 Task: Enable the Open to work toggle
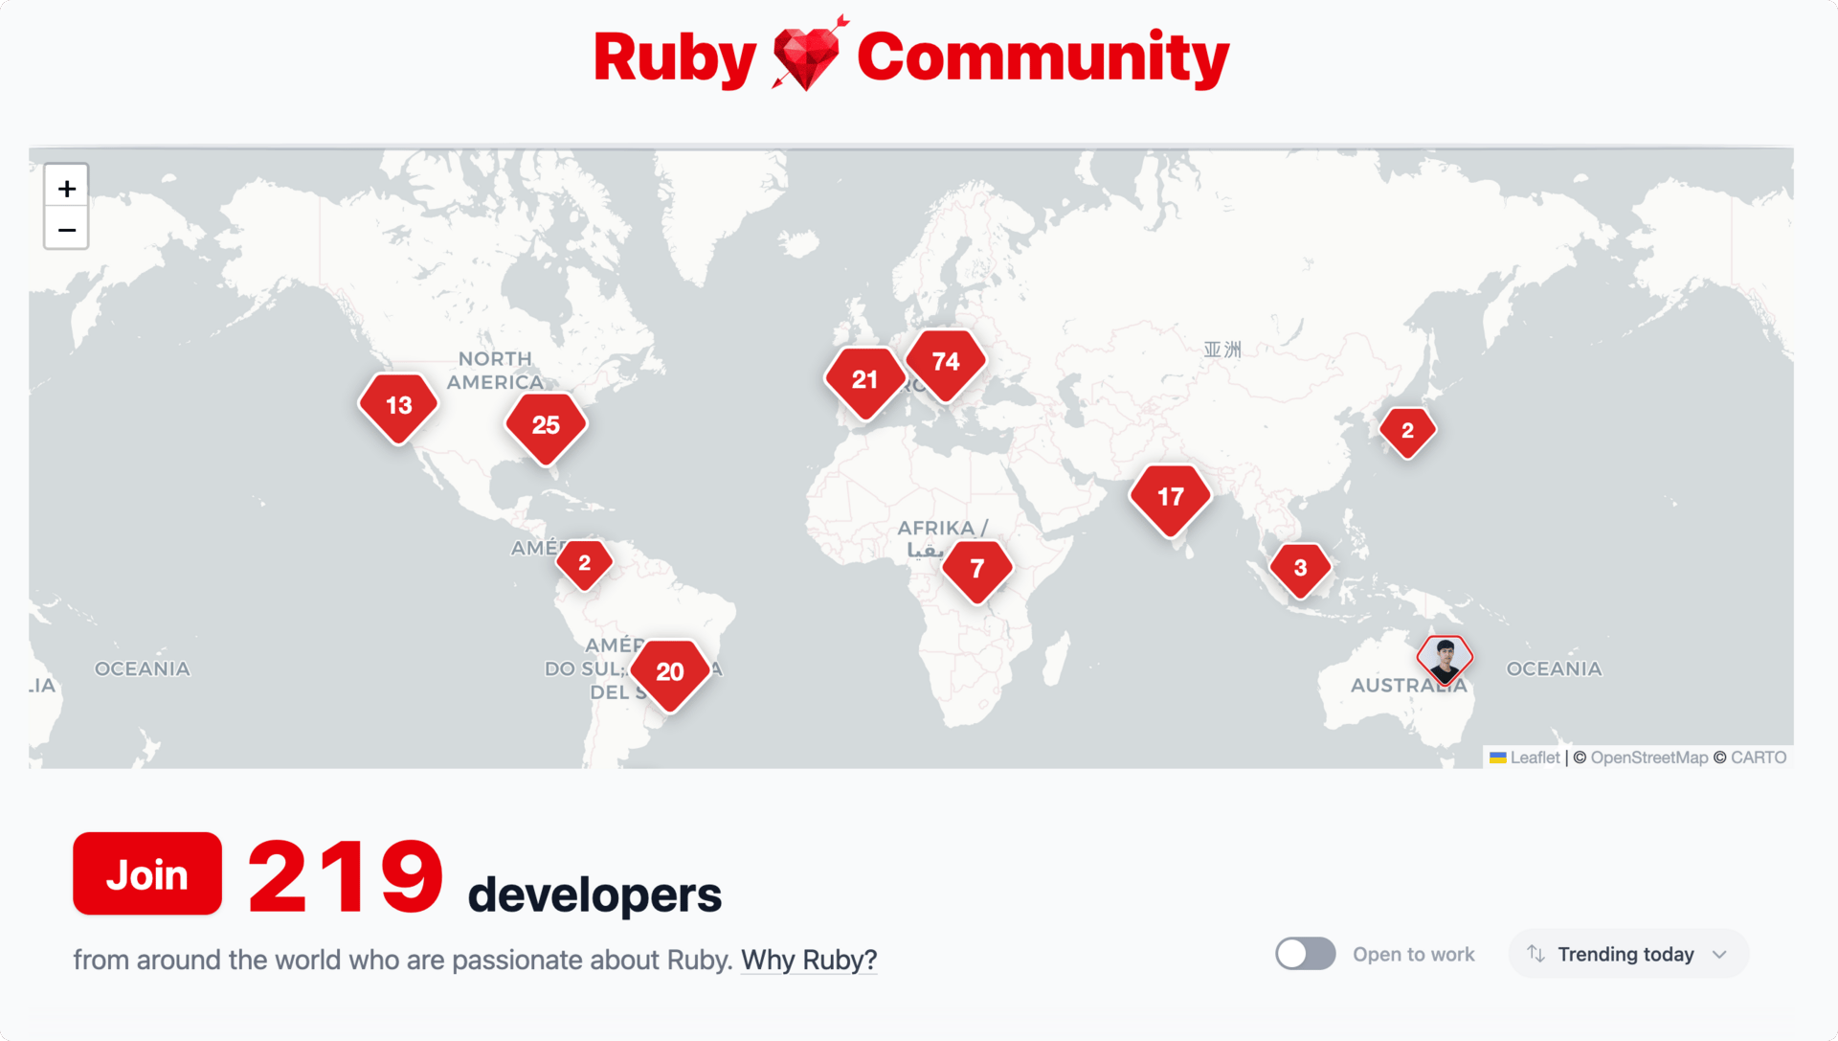1305,954
